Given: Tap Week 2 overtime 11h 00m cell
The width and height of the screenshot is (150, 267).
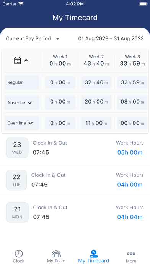Looking at the screenshot, I should [96, 123].
